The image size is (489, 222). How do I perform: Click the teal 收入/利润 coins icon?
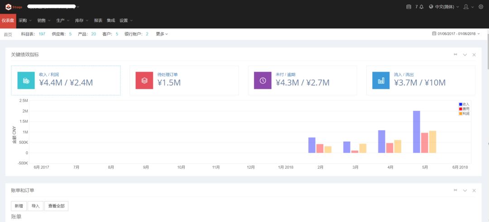[x=26, y=80]
